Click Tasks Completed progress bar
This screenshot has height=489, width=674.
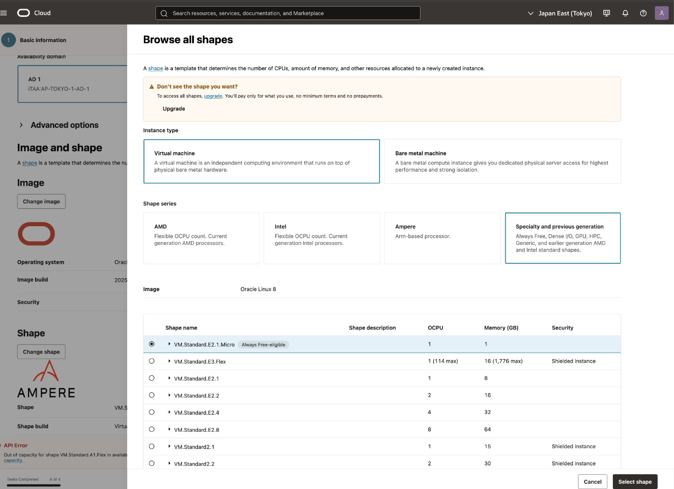34,485
